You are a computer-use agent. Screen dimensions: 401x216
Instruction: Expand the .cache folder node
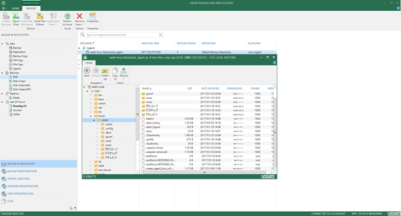[97, 125]
